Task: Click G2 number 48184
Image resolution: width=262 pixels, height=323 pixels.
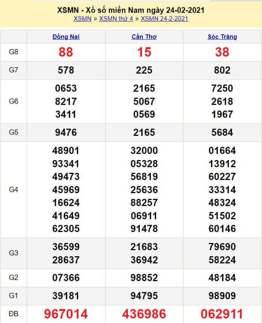Action: coord(222,278)
